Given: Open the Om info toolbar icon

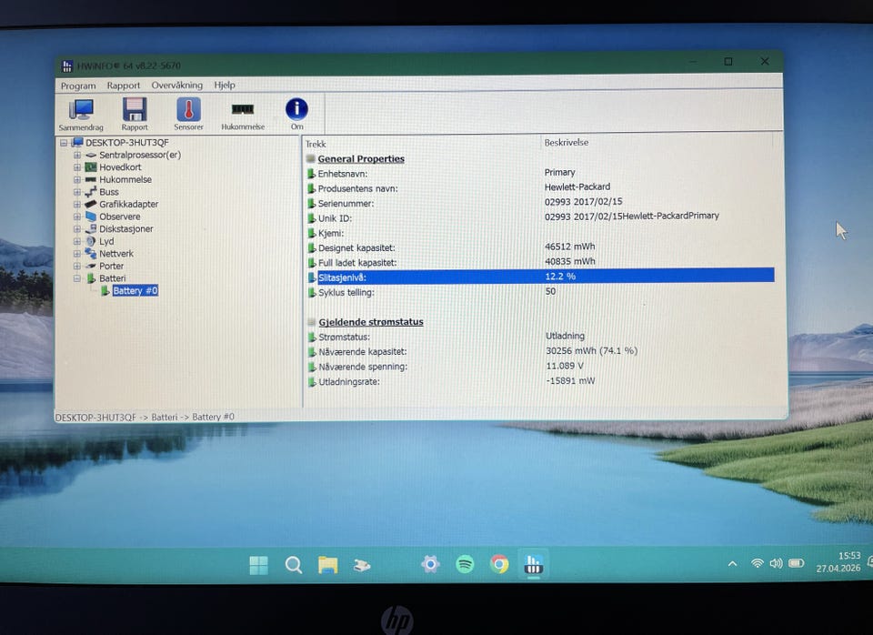Looking at the screenshot, I should 296,115.
